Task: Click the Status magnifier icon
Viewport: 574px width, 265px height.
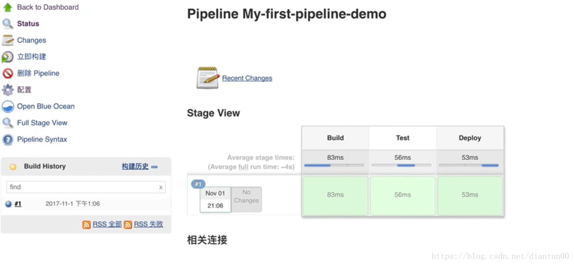Action: click(x=7, y=23)
